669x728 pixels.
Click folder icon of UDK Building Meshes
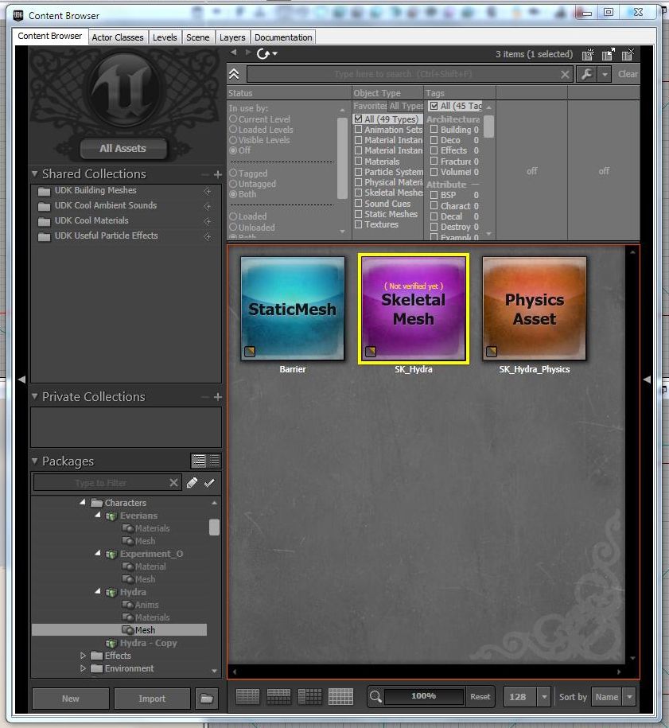point(44,191)
